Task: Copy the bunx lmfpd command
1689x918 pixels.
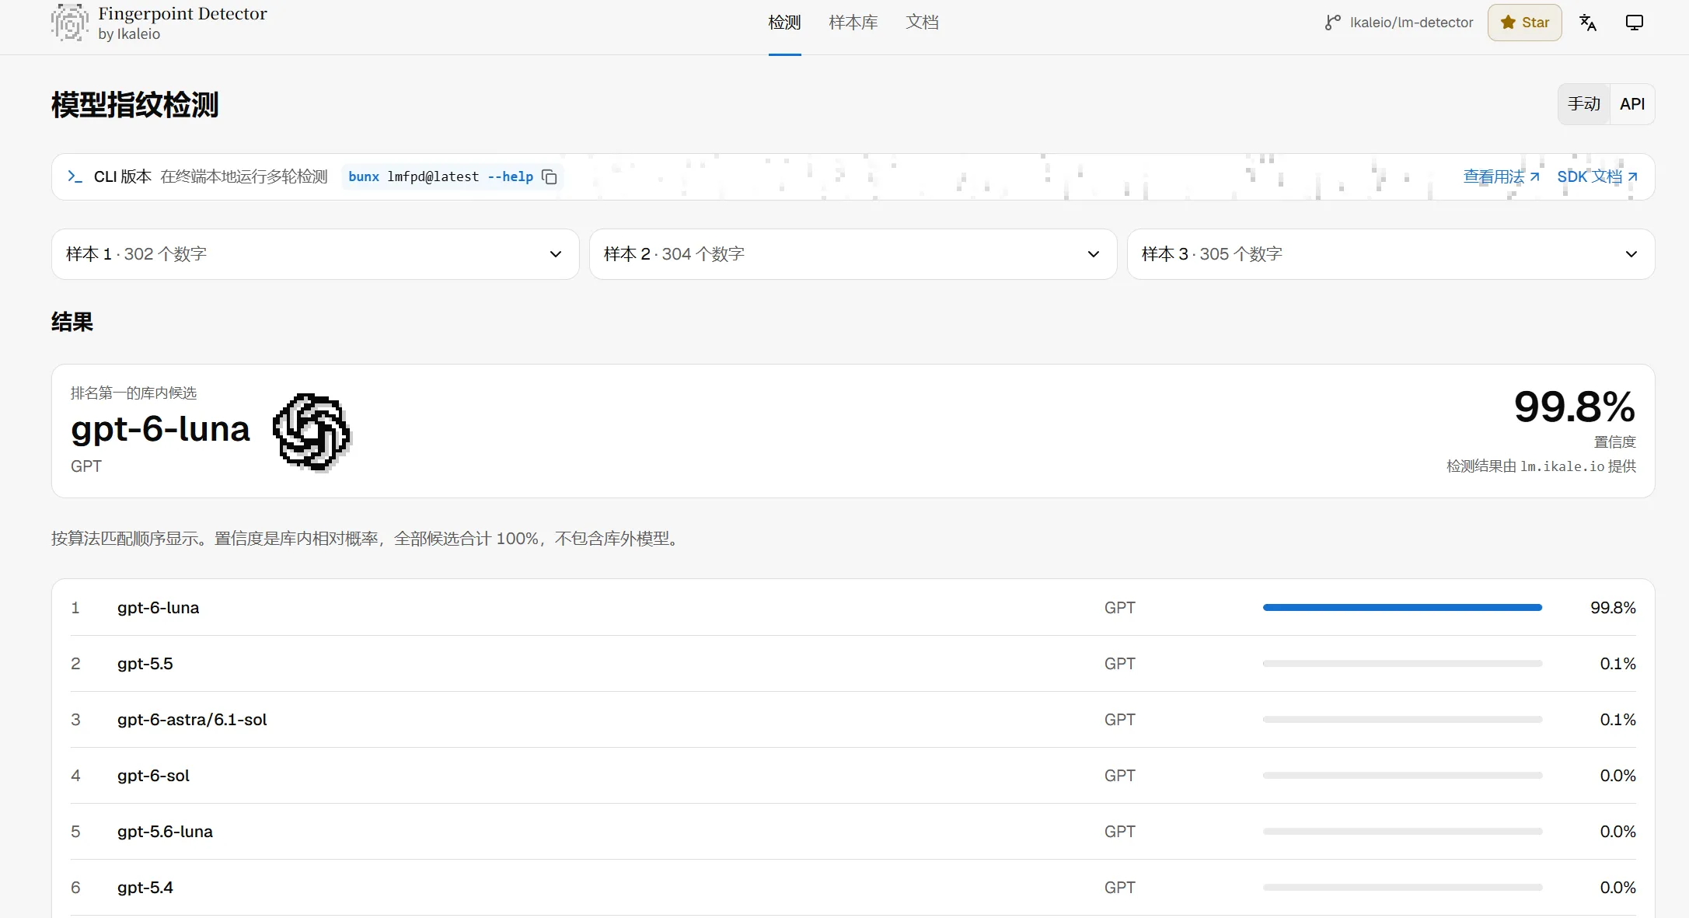Action: click(x=550, y=177)
